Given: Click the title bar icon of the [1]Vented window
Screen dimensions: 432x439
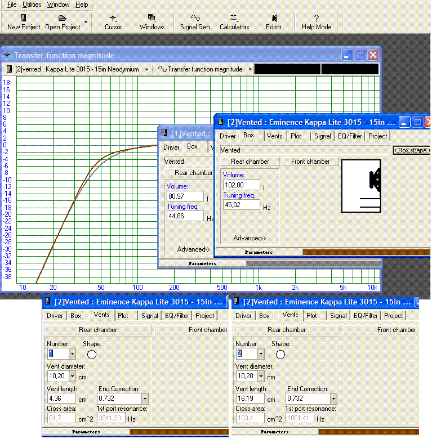Looking at the screenshot, I should [164, 132].
